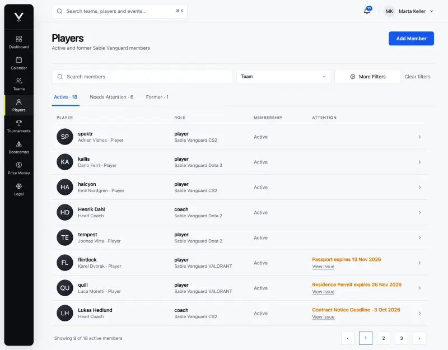448x350 pixels.
Task: Click the SP avatar for spektr
Action: [65, 137]
